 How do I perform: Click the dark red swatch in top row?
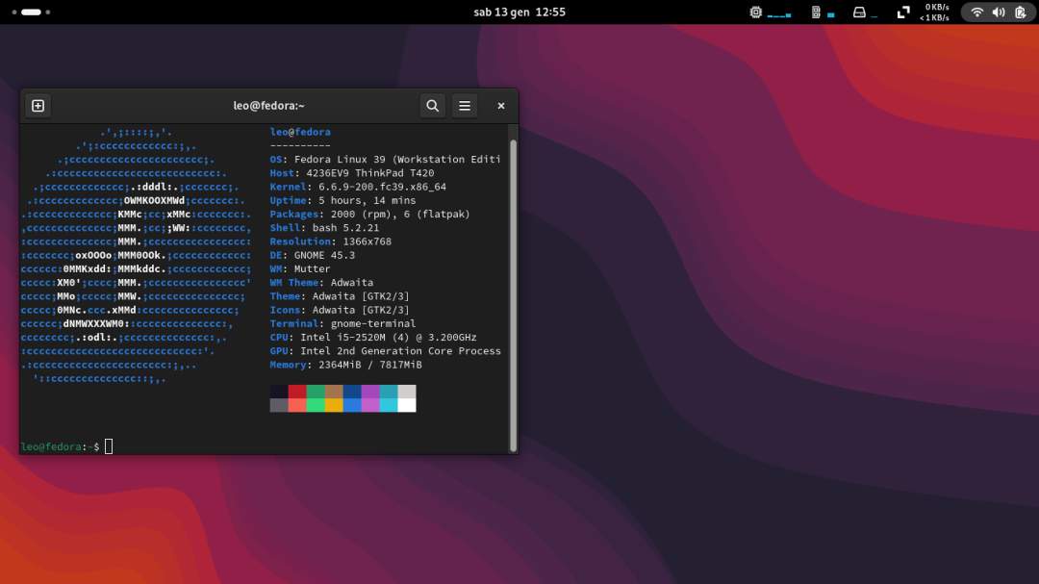click(297, 392)
